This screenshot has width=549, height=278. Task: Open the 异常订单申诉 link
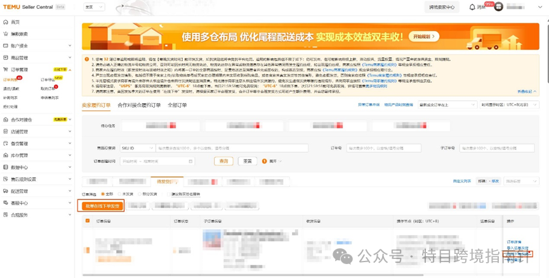[x=368, y=104]
